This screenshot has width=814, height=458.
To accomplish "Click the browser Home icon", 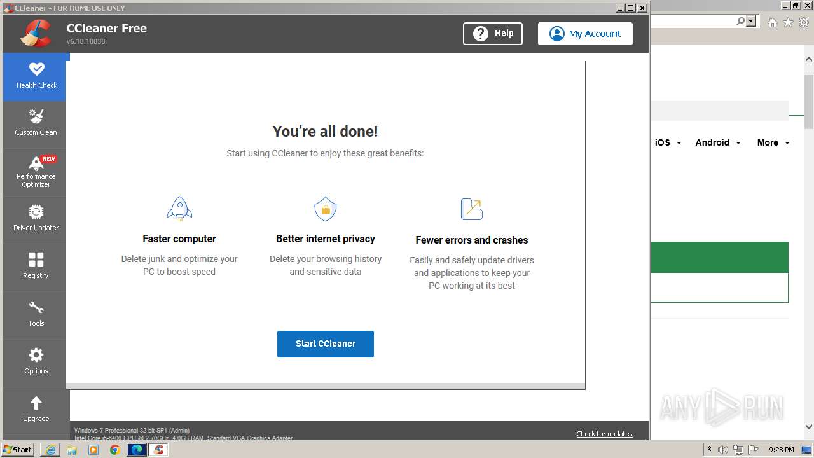I will click(772, 22).
